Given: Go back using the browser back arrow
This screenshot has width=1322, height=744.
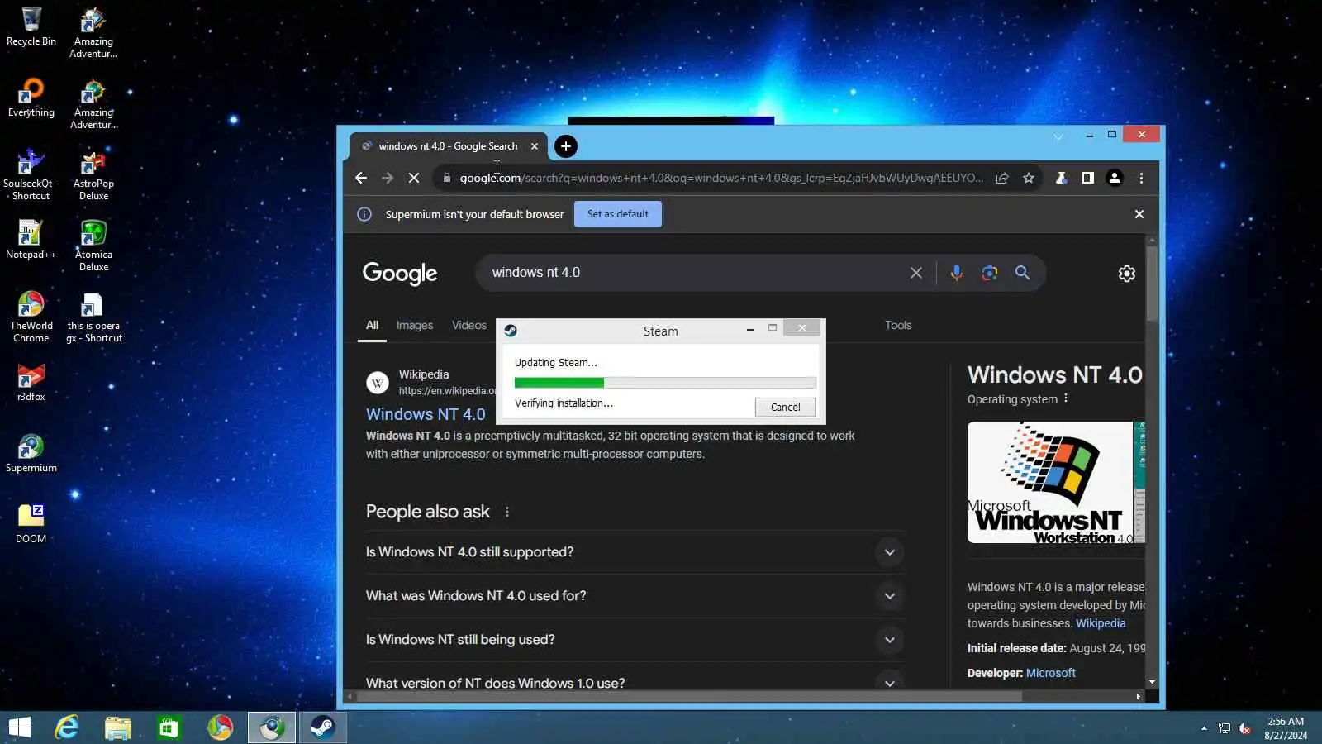Looking at the screenshot, I should [x=361, y=178].
